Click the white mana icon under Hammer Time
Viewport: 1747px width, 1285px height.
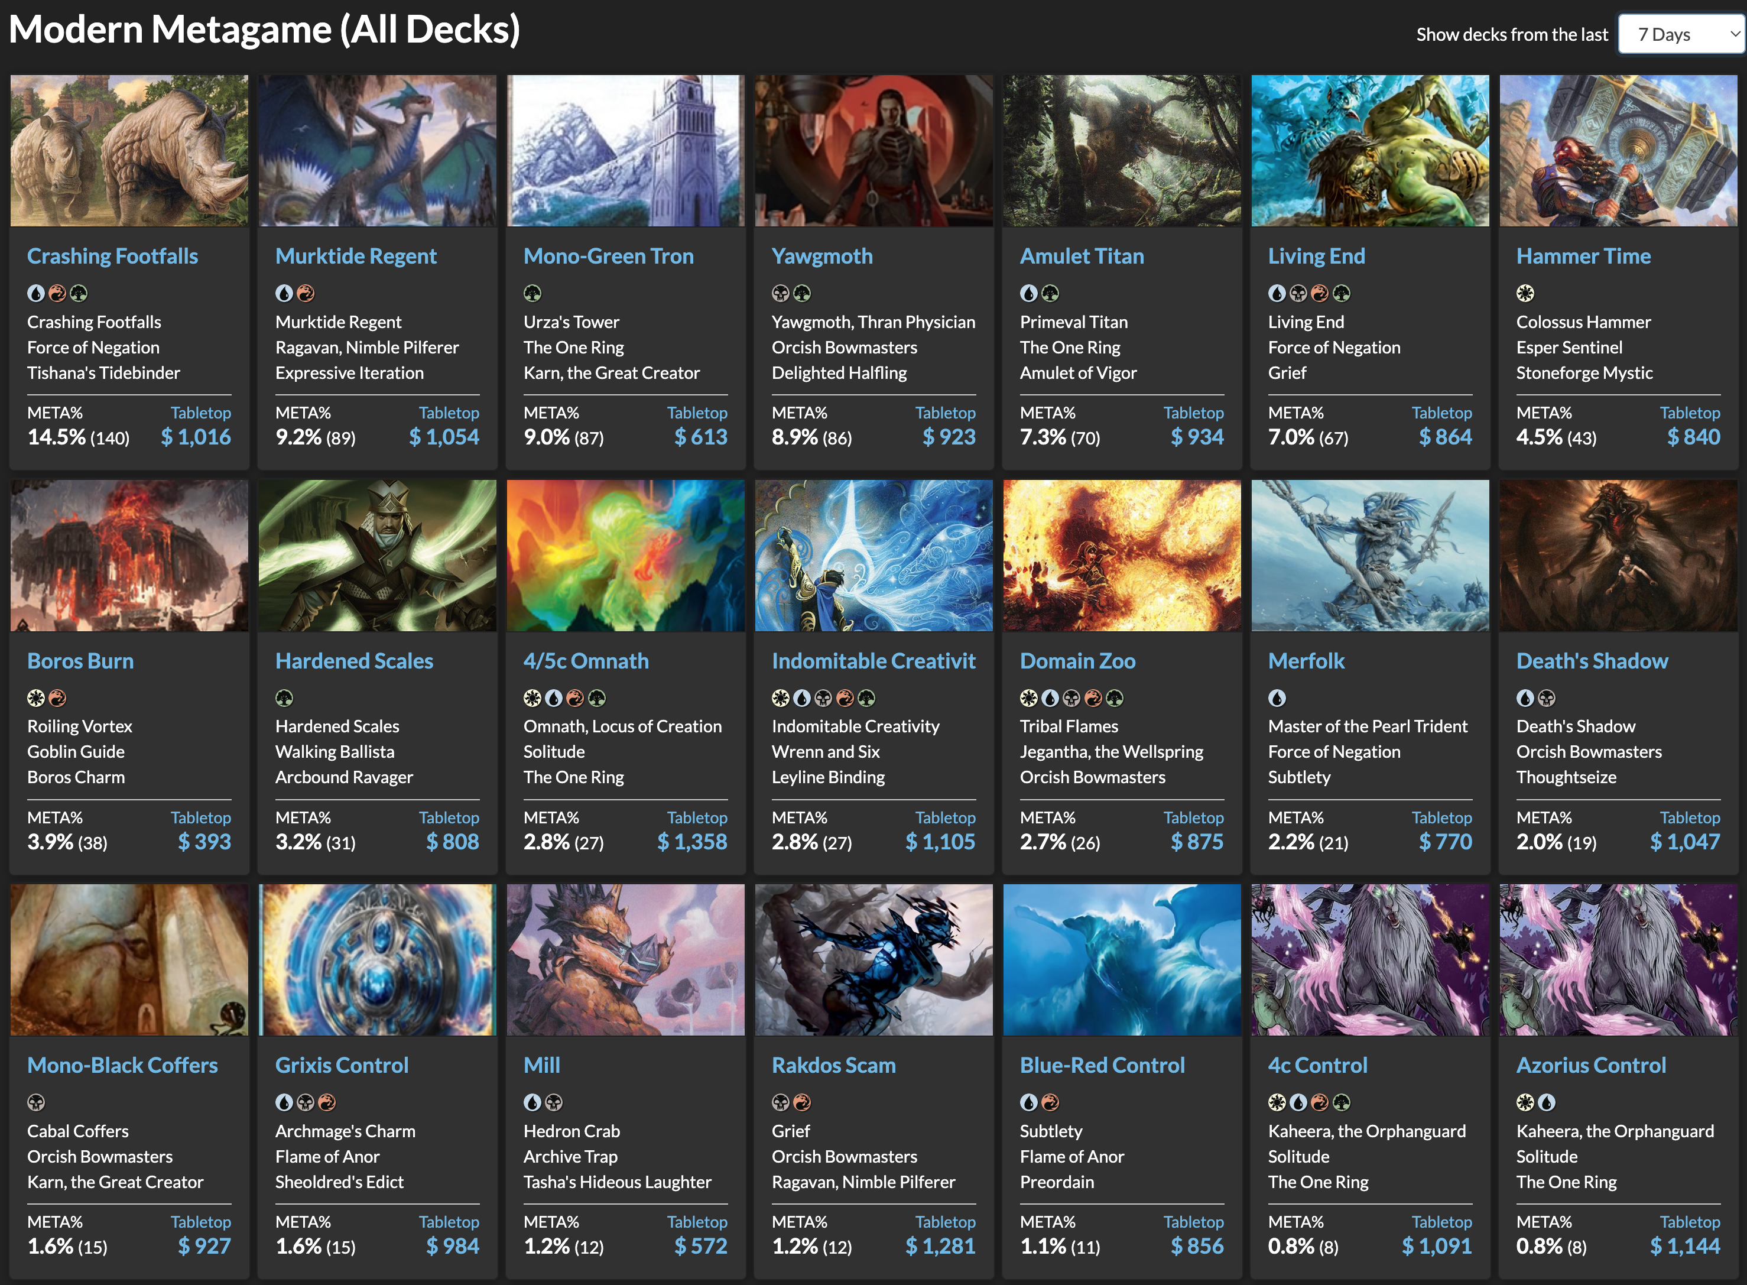1525,293
